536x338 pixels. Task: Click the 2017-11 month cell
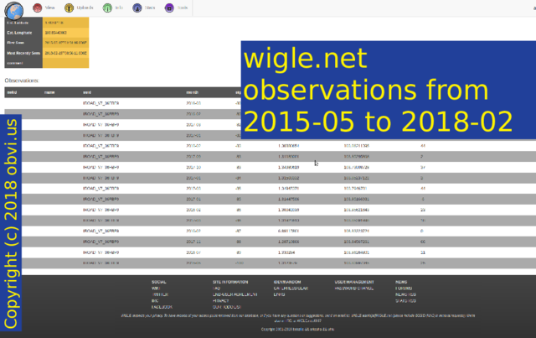(193, 242)
